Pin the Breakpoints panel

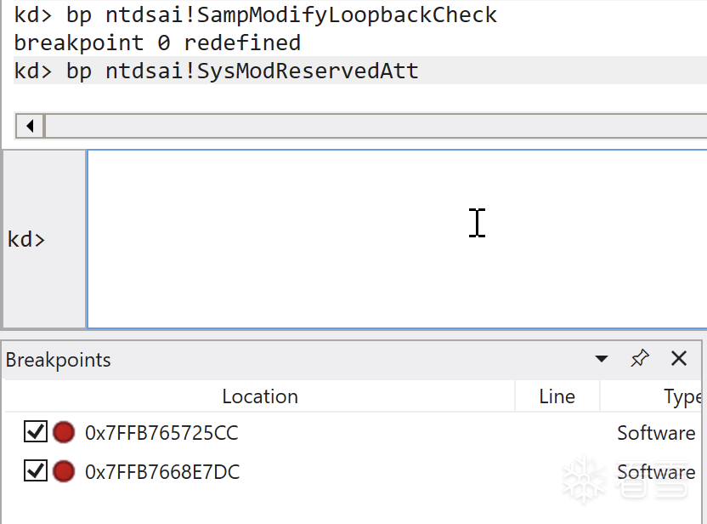coord(640,359)
